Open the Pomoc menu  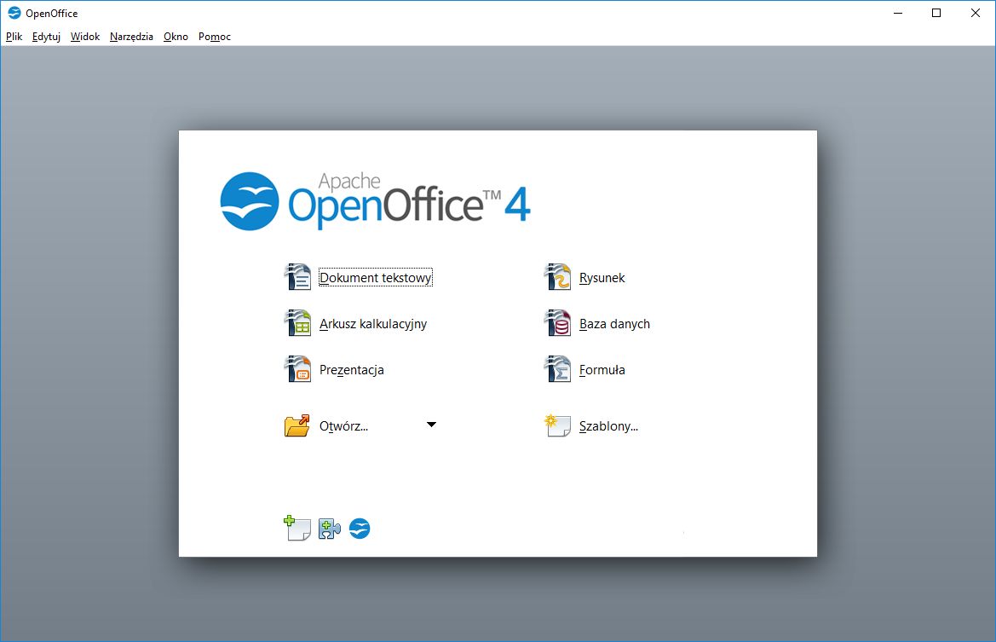215,37
